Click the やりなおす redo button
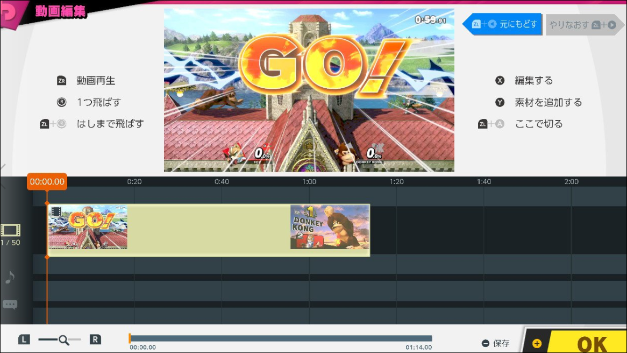Viewport: 627px width, 353px height. pos(585,24)
